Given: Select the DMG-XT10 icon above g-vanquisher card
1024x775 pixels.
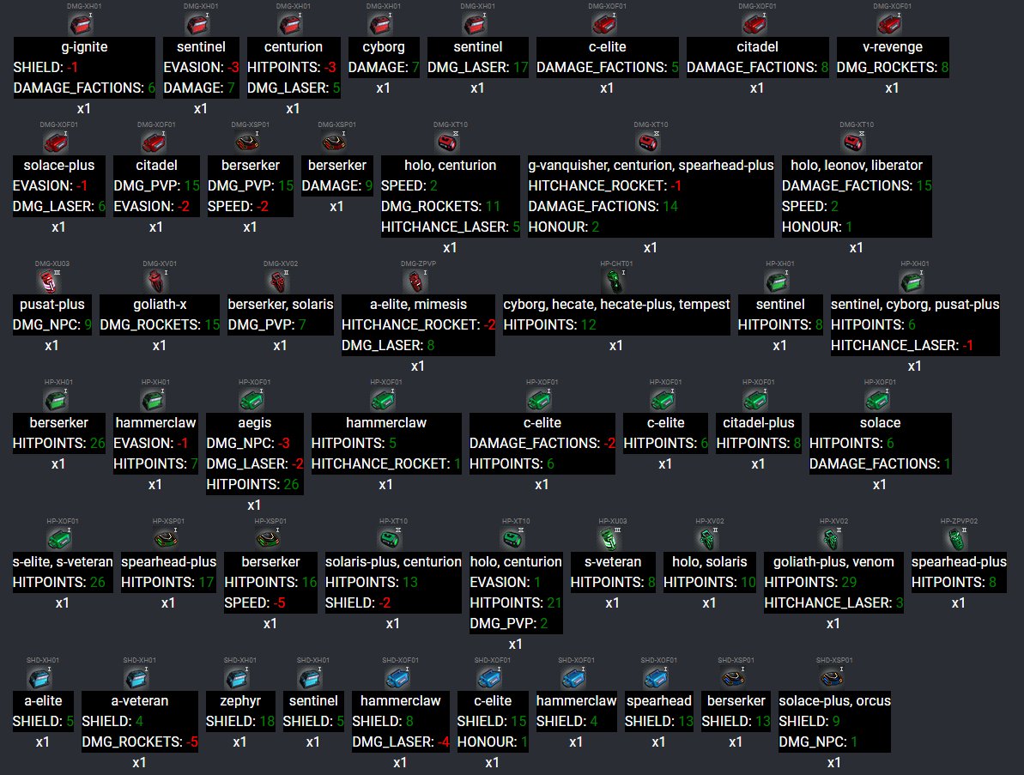Looking at the screenshot, I should click(651, 142).
